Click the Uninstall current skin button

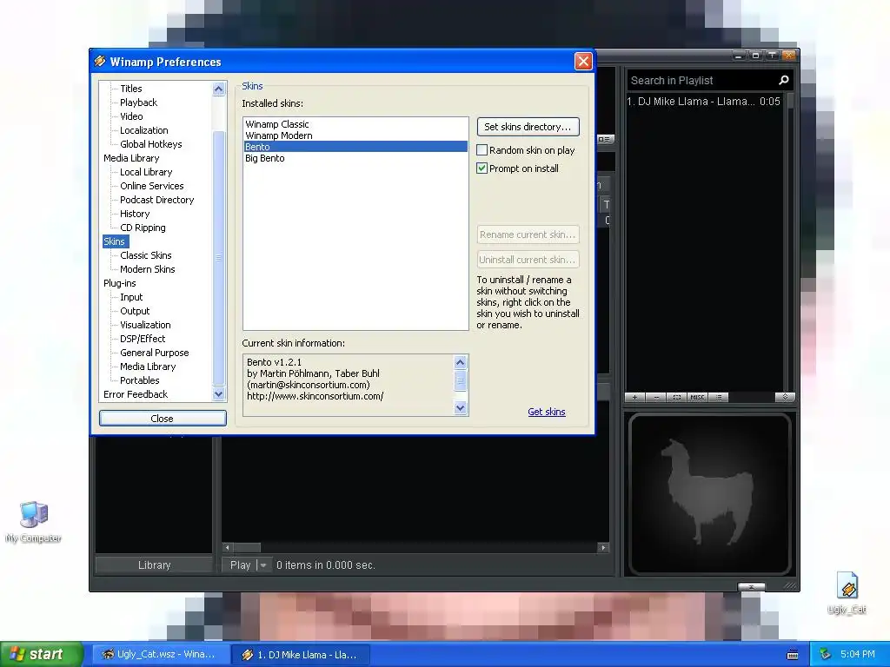tap(528, 259)
